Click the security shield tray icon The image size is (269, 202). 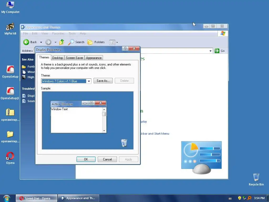click(x=240, y=198)
